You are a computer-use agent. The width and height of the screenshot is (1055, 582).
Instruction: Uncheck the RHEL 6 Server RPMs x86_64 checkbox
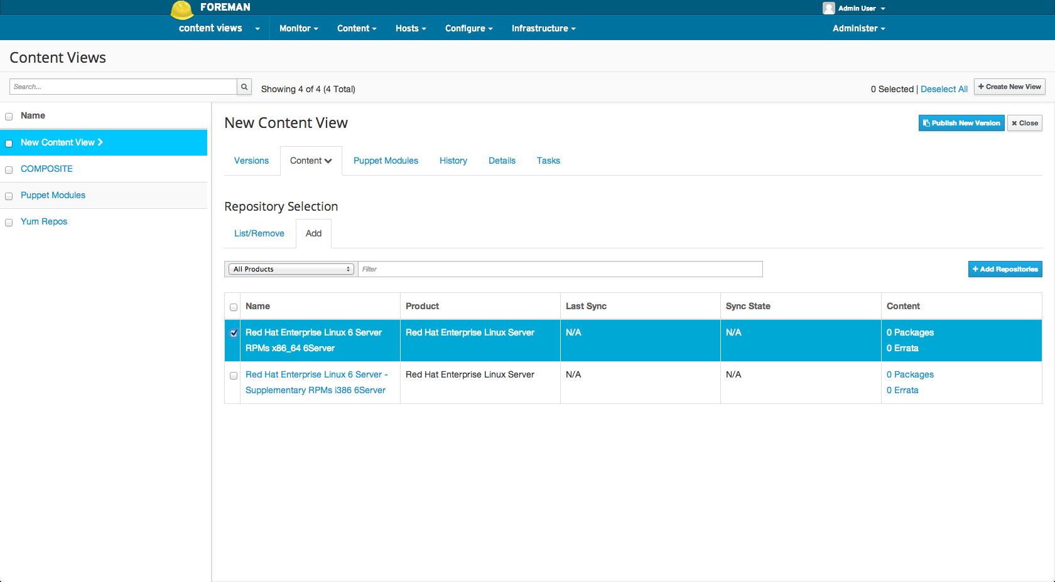point(234,333)
